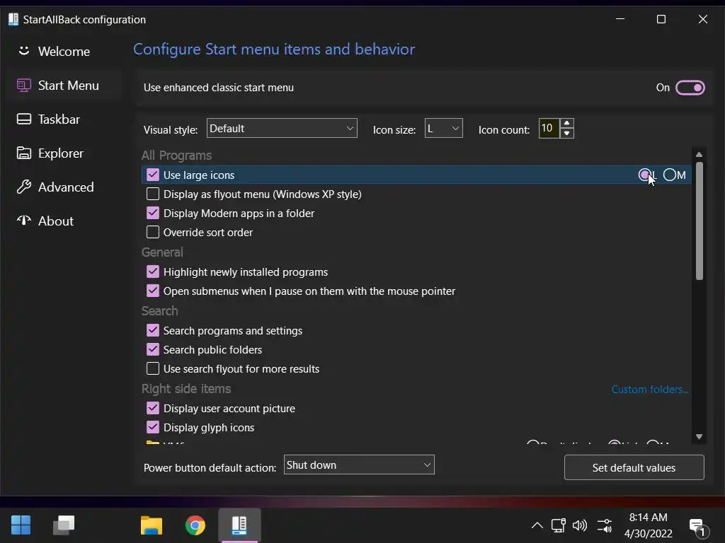Uncheck Search programs and settings
Image resolution: width=725 pixels, height=543 pixels.
pyautogui.click(x=153, y=330)
